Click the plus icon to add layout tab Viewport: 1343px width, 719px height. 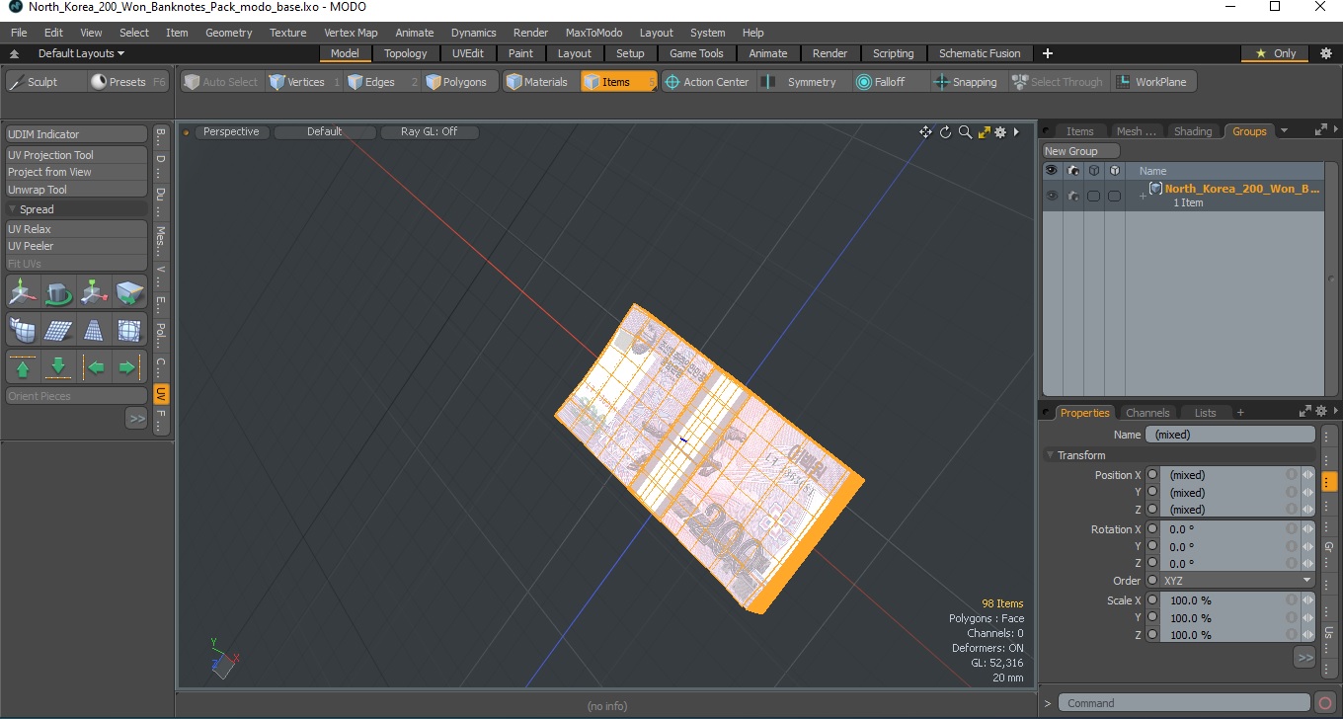pyautogui.click(x=1048, y=53)
